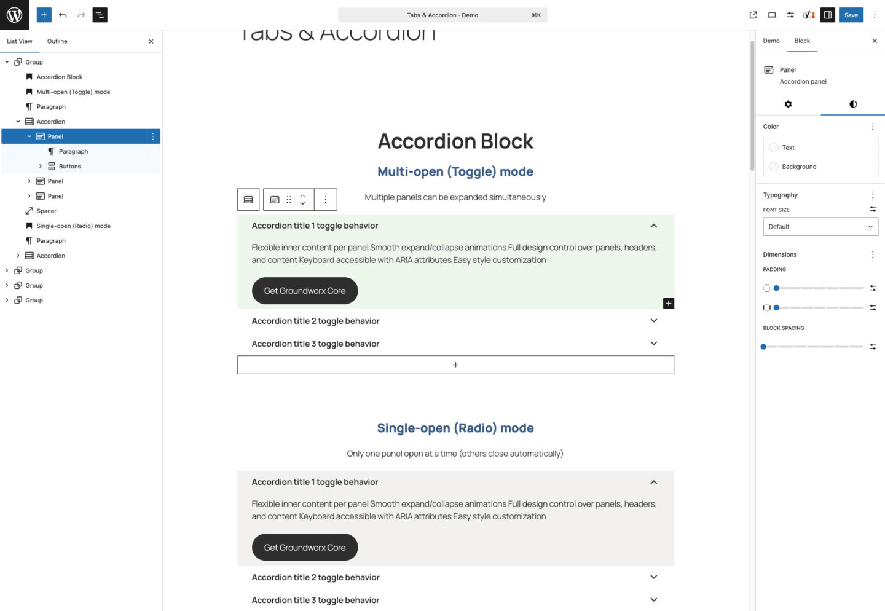The height and width of the screenshot is (611, 885).
Task: Open the Accordion parent block selector icon
Action: point(248,199)
